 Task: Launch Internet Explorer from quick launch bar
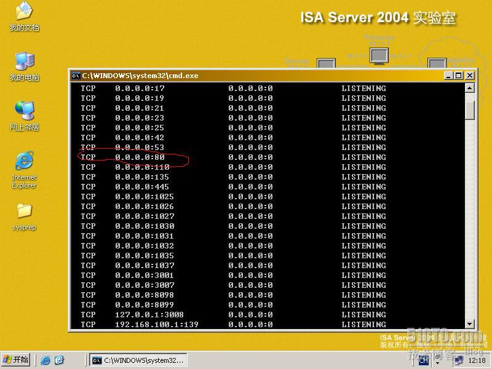[x=46, y=360]
